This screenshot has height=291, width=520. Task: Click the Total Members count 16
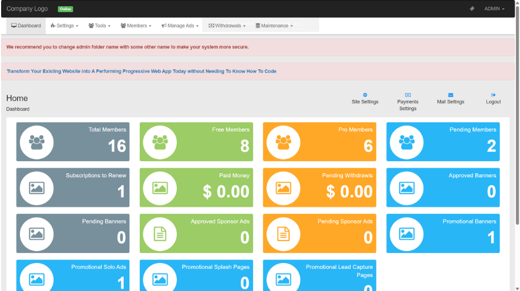(117, 146)
